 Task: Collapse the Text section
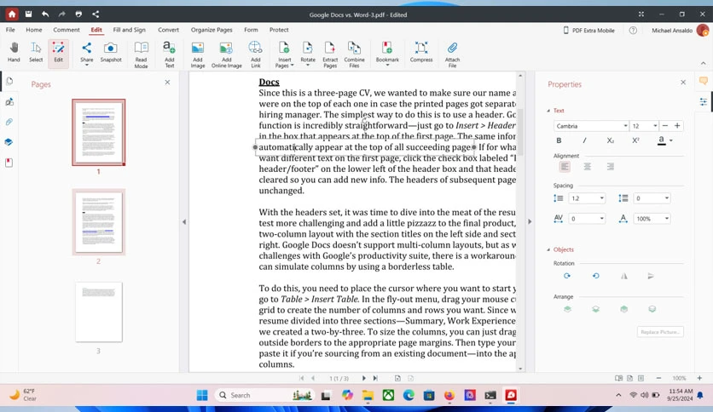click(x=548, y=111)
